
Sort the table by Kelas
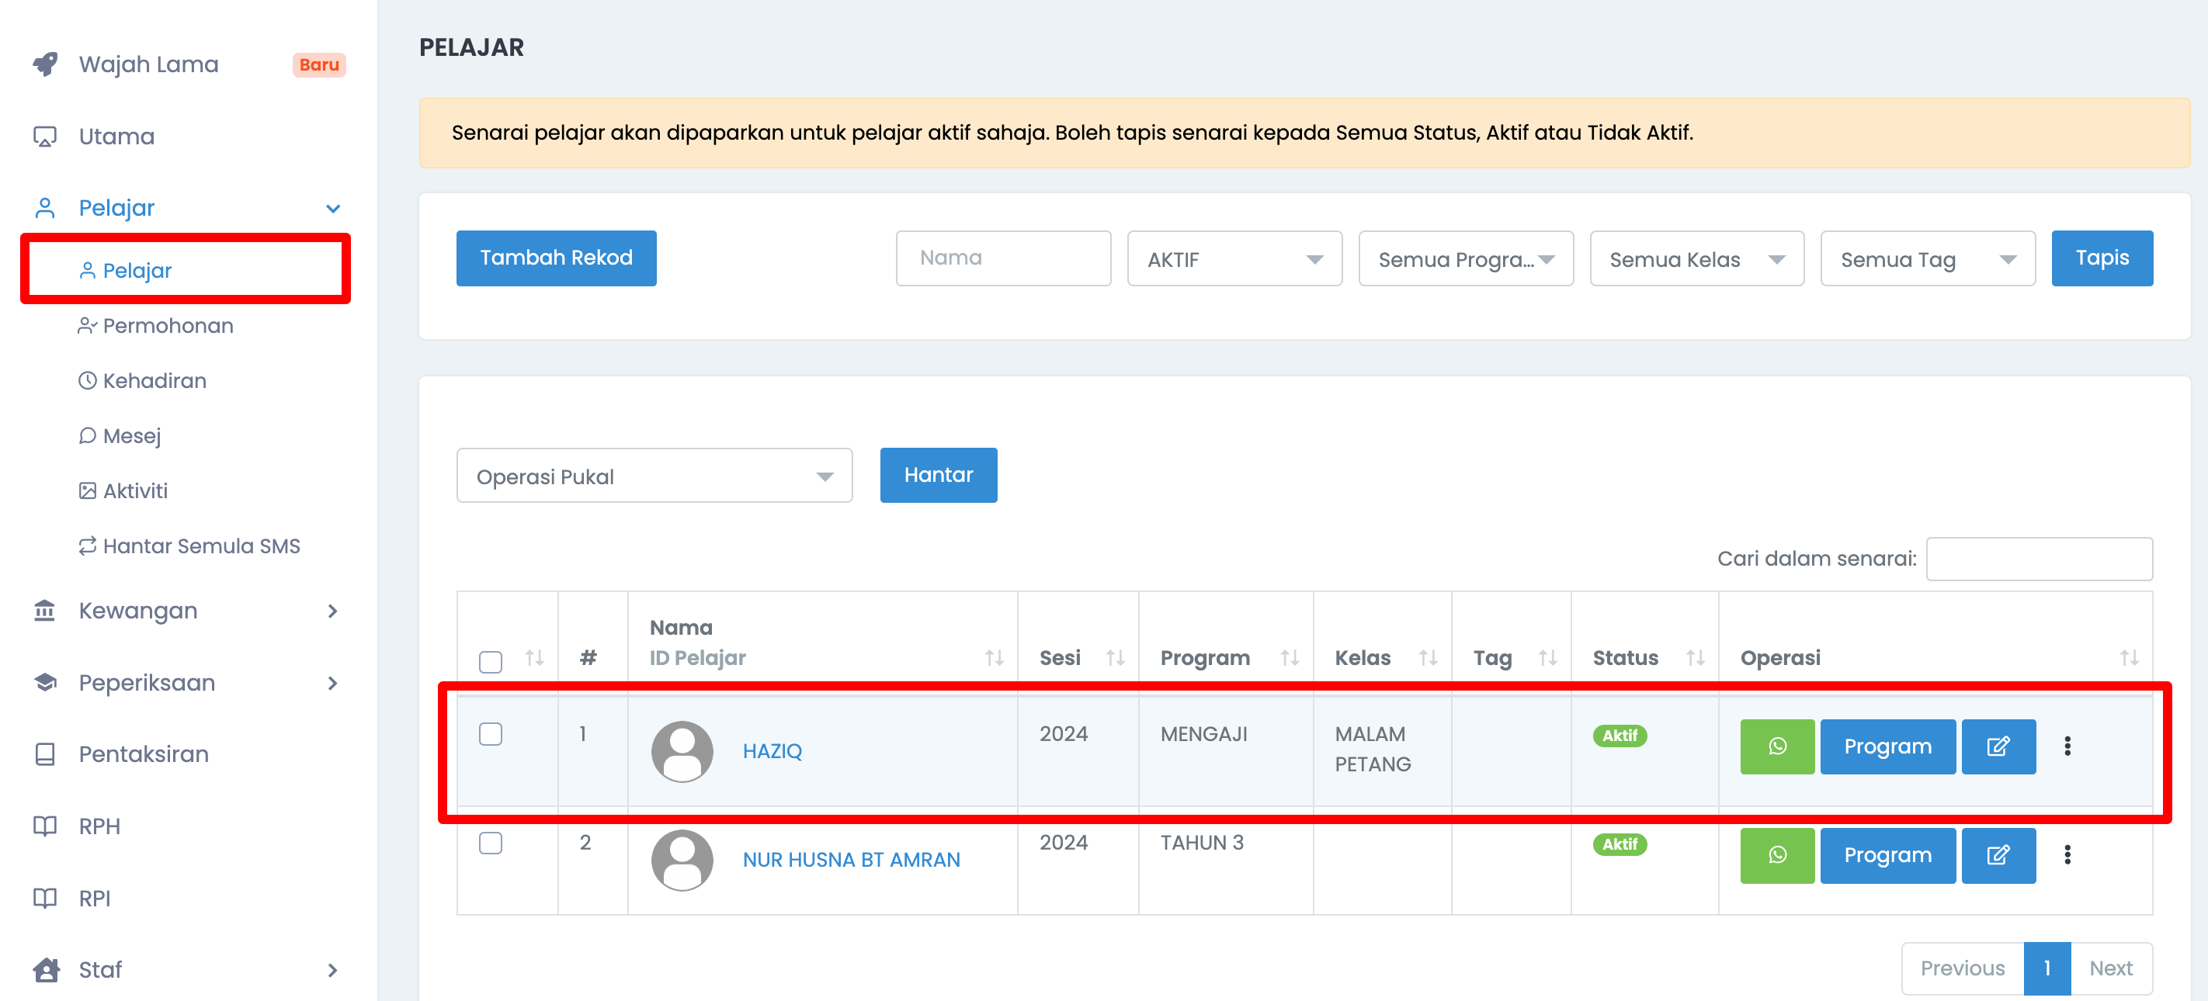pos(1427,658)
